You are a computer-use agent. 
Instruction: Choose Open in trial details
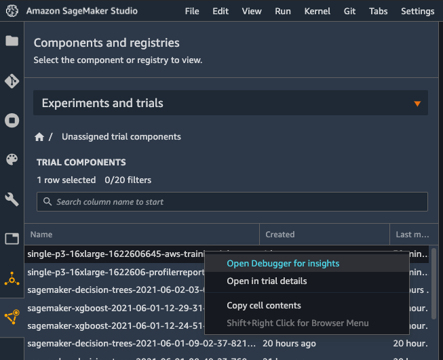(x=307, y=281)
